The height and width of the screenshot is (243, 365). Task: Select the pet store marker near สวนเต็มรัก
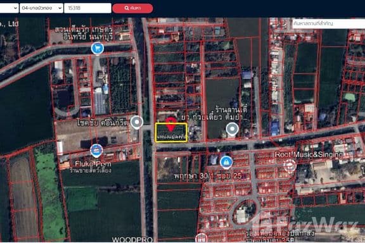tap(98, 48)
